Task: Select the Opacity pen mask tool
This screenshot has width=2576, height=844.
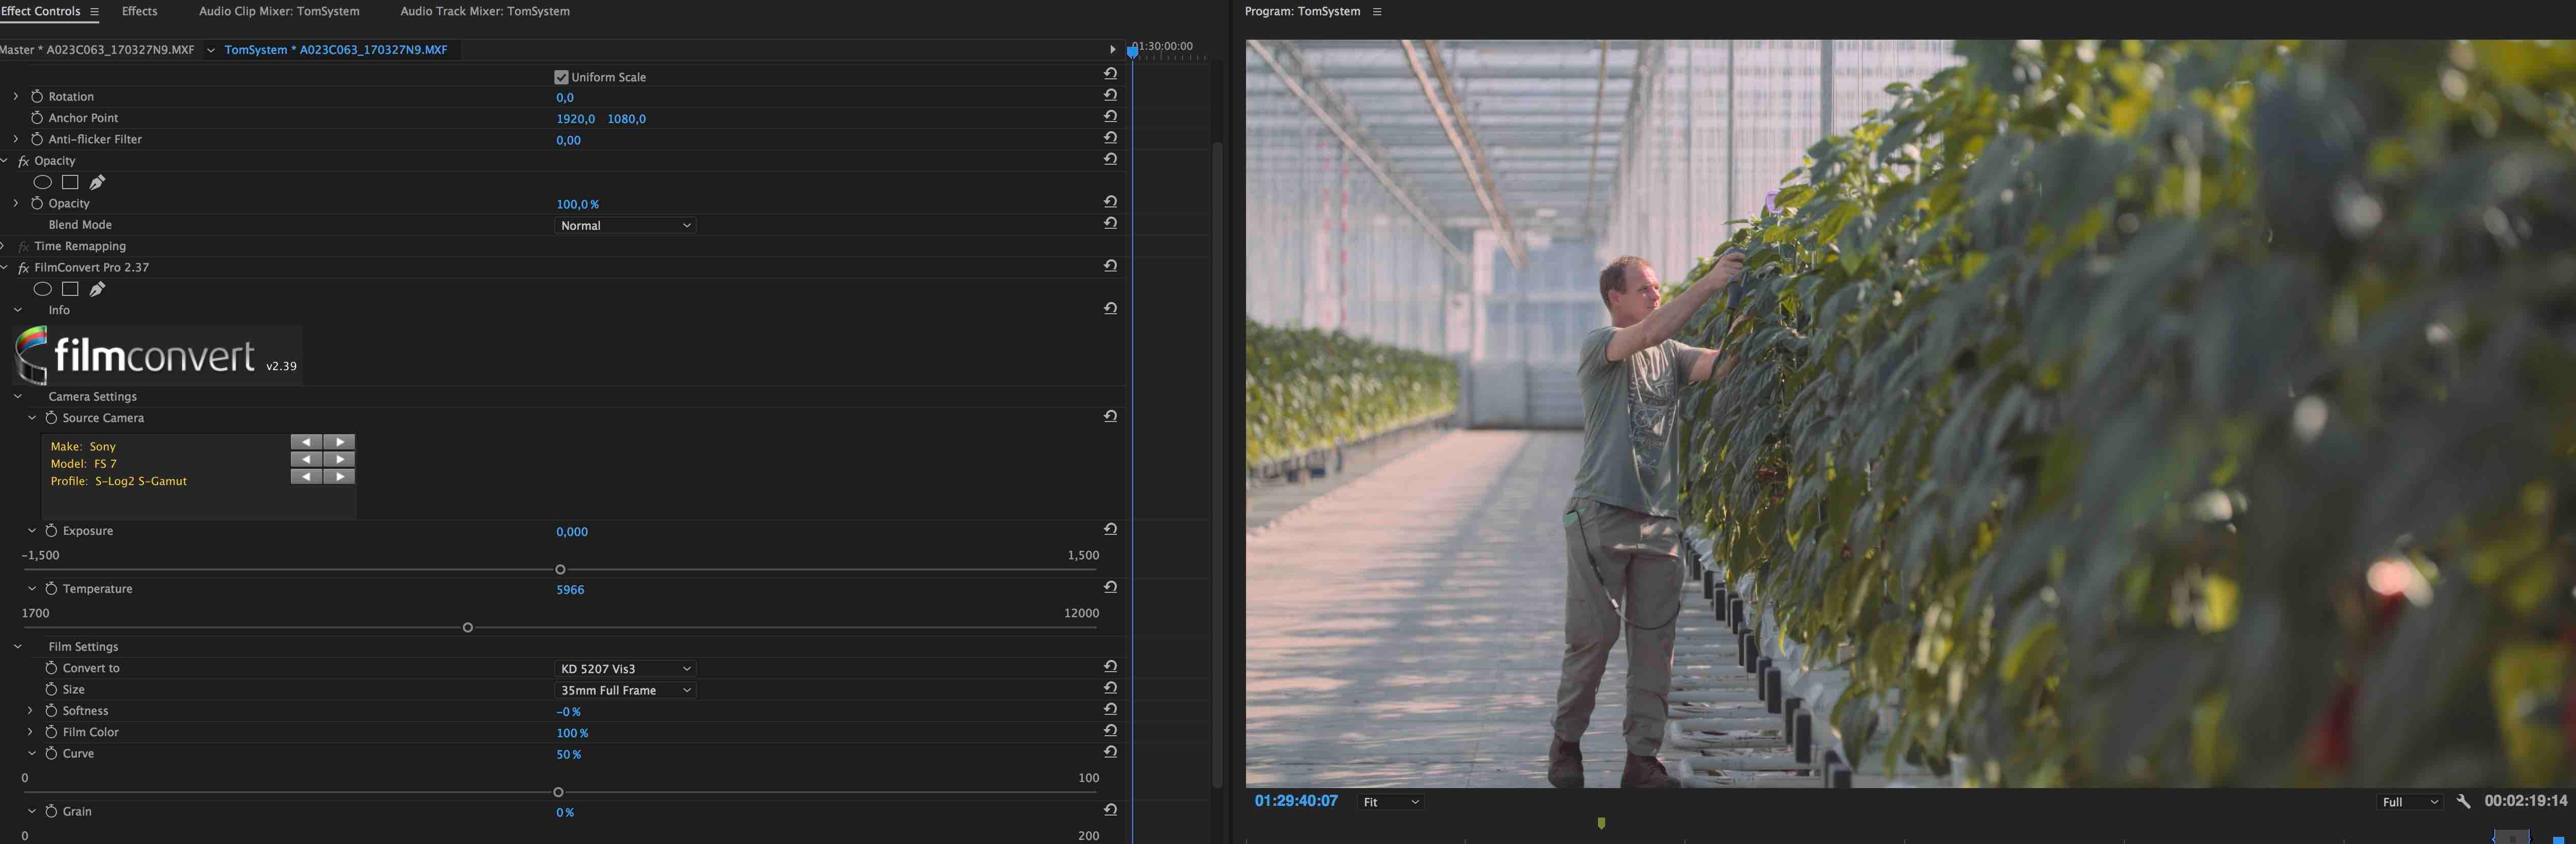Action: (x=97, y=182)
